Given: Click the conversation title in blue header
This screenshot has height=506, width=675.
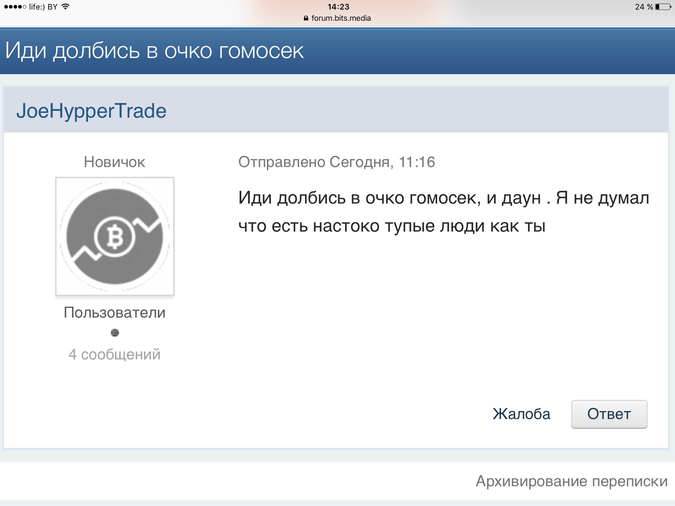Looking at the screenshot, I should [x=154, y=51].
